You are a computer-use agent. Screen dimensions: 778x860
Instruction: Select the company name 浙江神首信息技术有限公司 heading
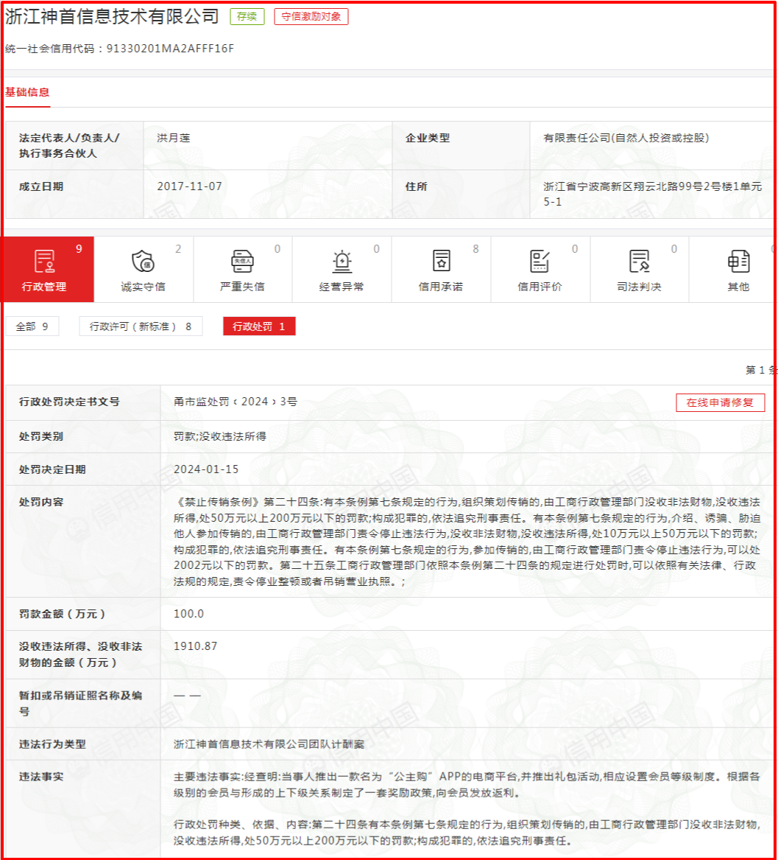tap(113, 16)
